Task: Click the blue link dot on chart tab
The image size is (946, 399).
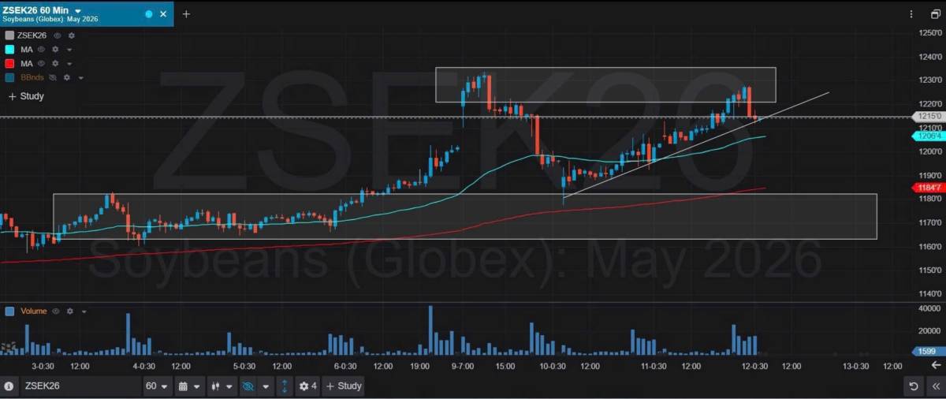Action: click(x=149, y=14)
